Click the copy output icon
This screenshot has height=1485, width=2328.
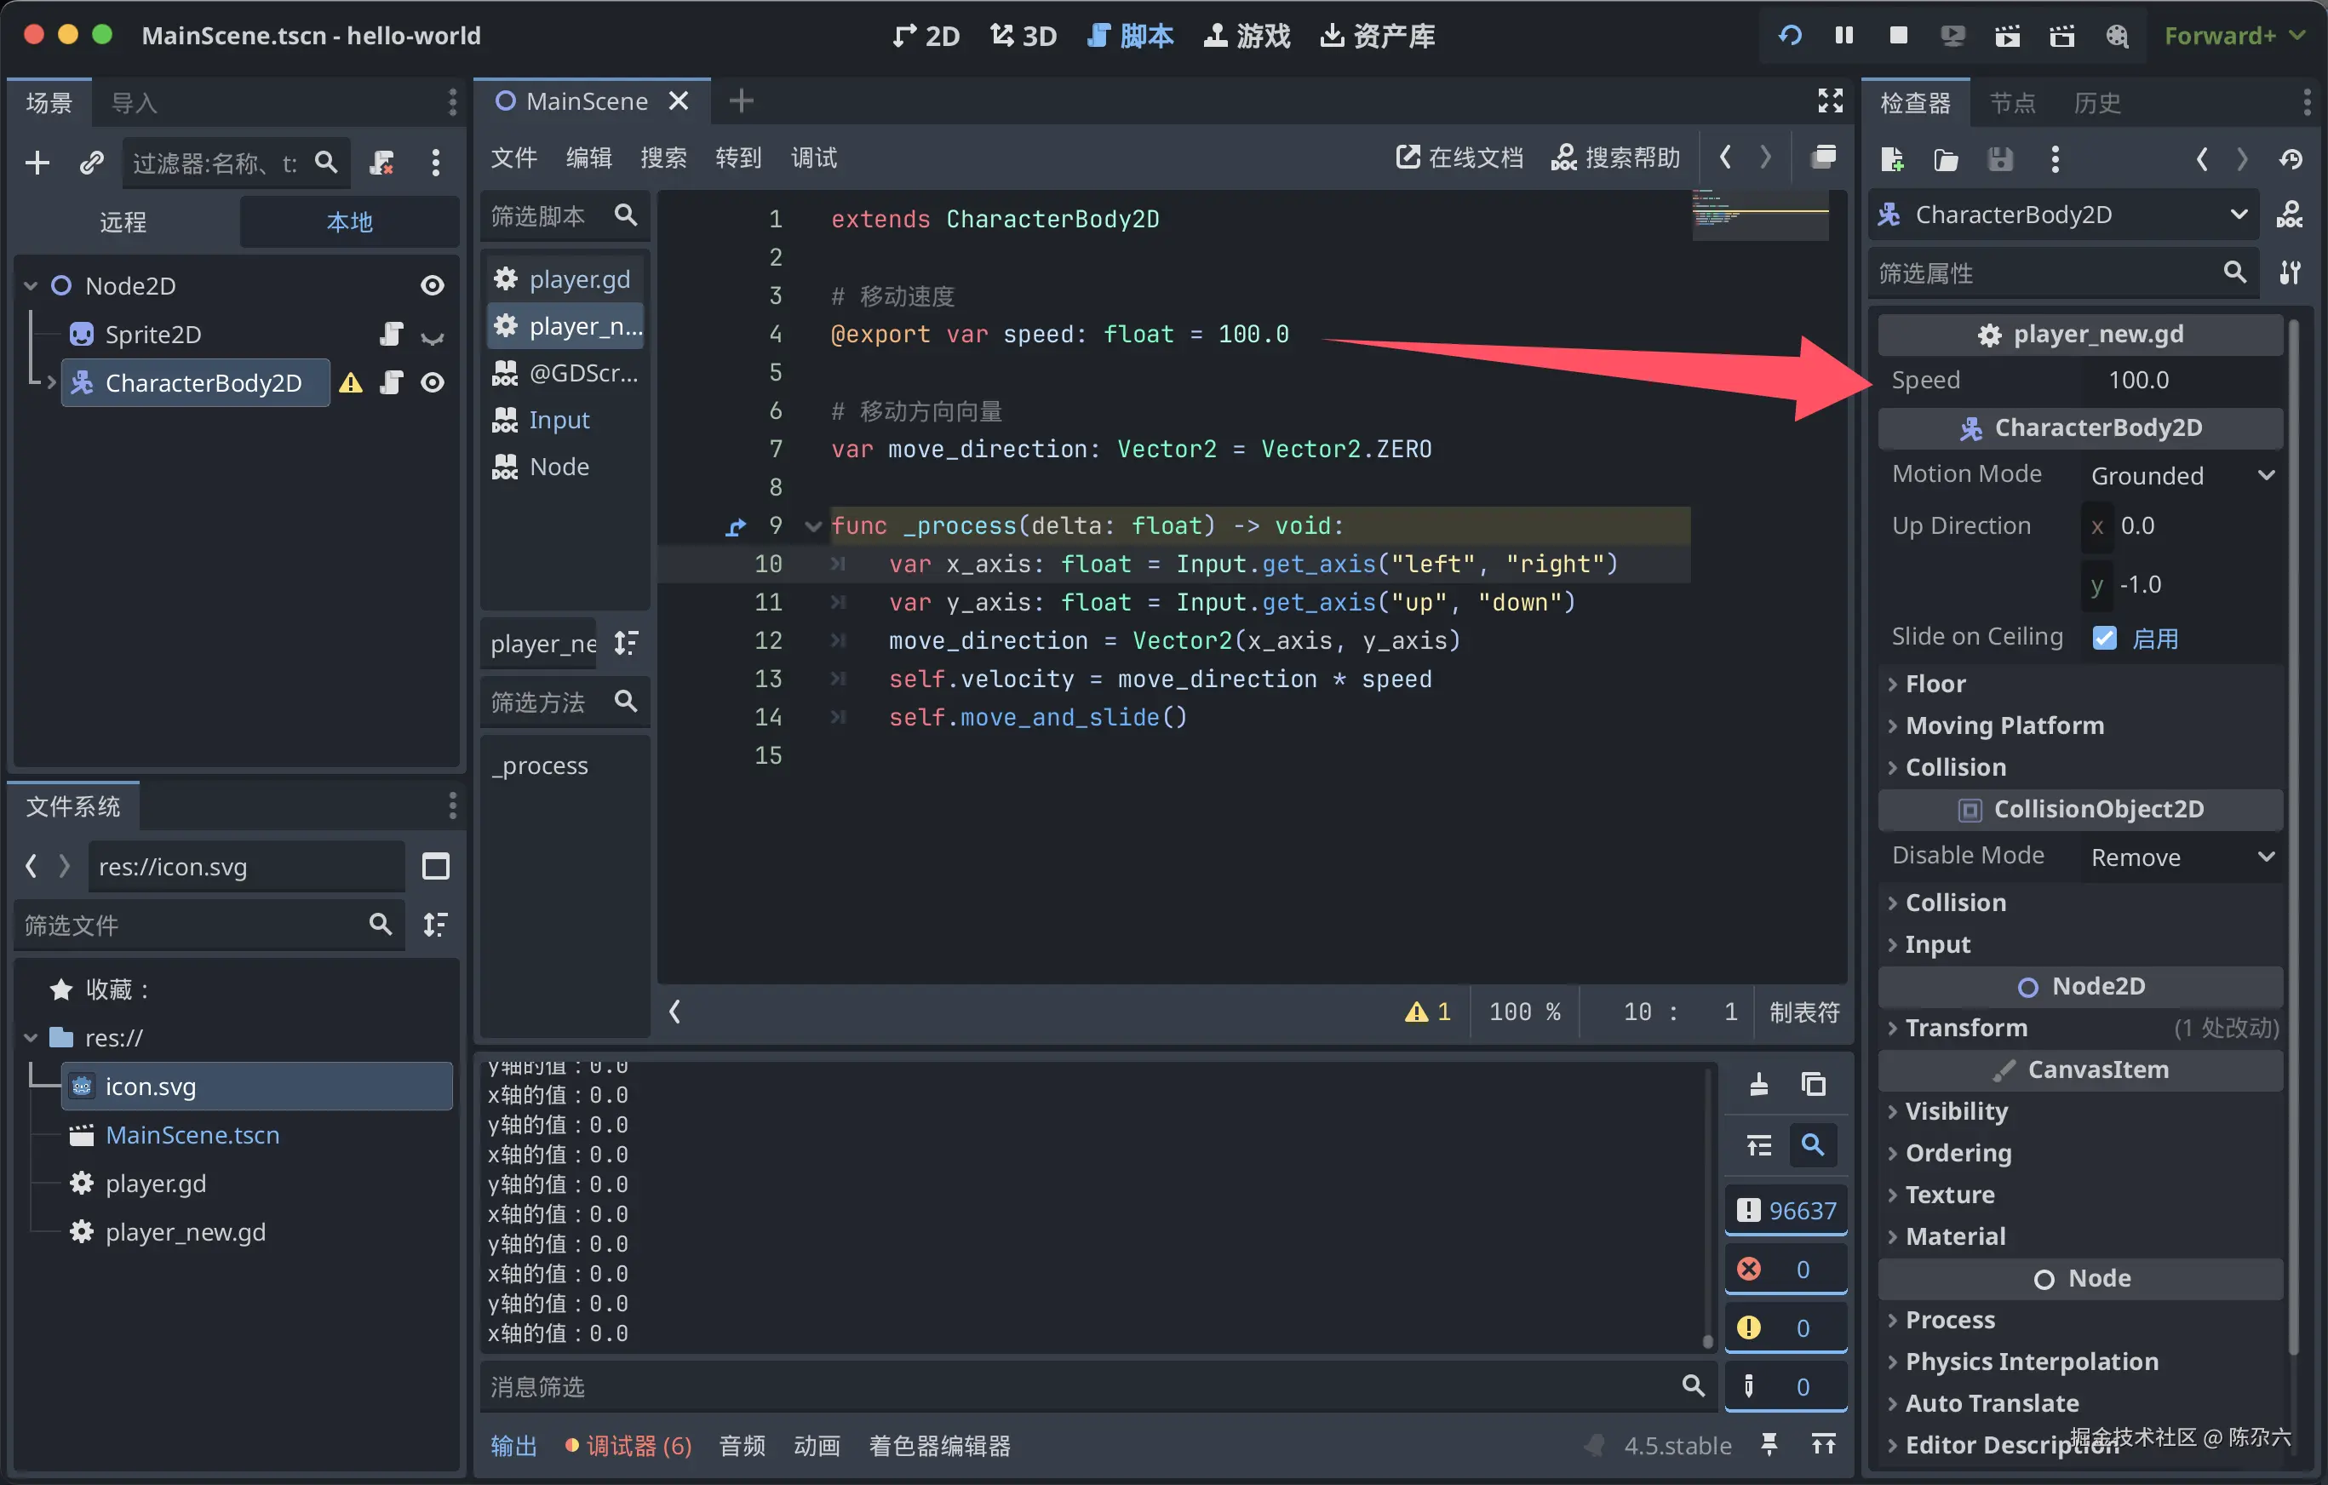coord(1814,1084)
